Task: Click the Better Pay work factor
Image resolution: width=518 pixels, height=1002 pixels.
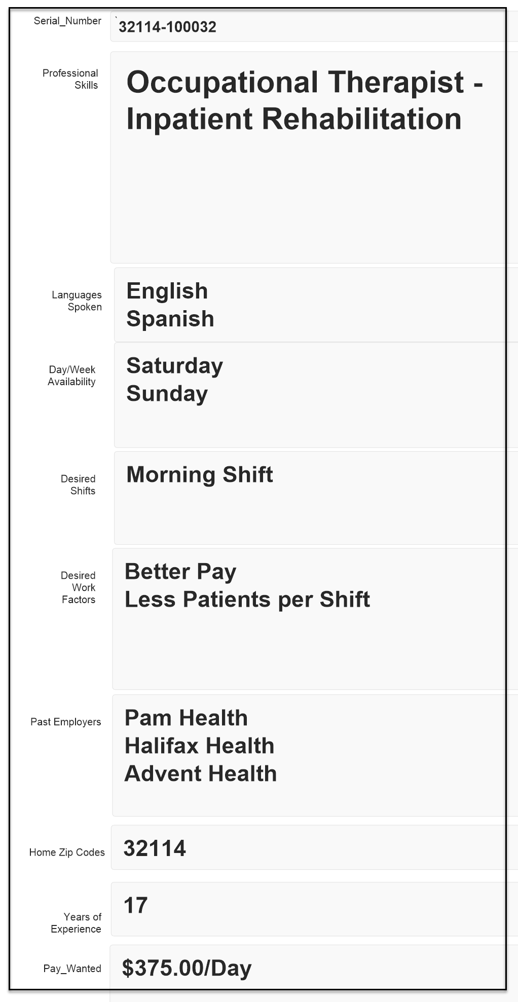Action: click(180, 571)
